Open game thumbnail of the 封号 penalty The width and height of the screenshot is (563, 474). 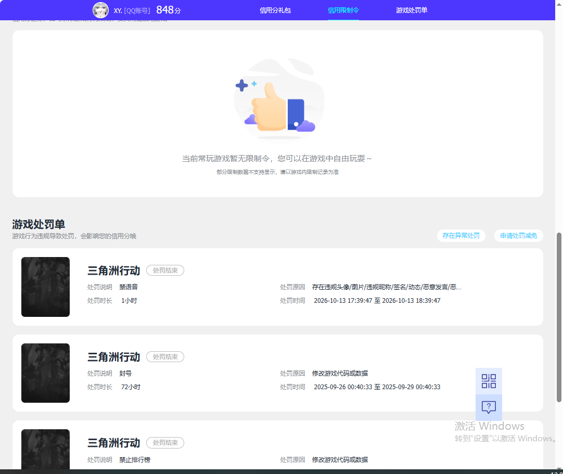45,373
